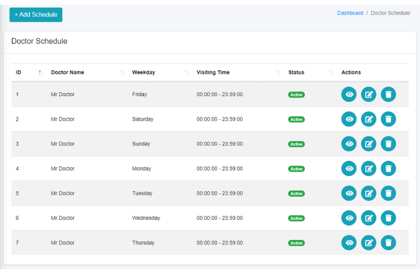
Task: View the Friday schedule details
Action: pos(349,95)
